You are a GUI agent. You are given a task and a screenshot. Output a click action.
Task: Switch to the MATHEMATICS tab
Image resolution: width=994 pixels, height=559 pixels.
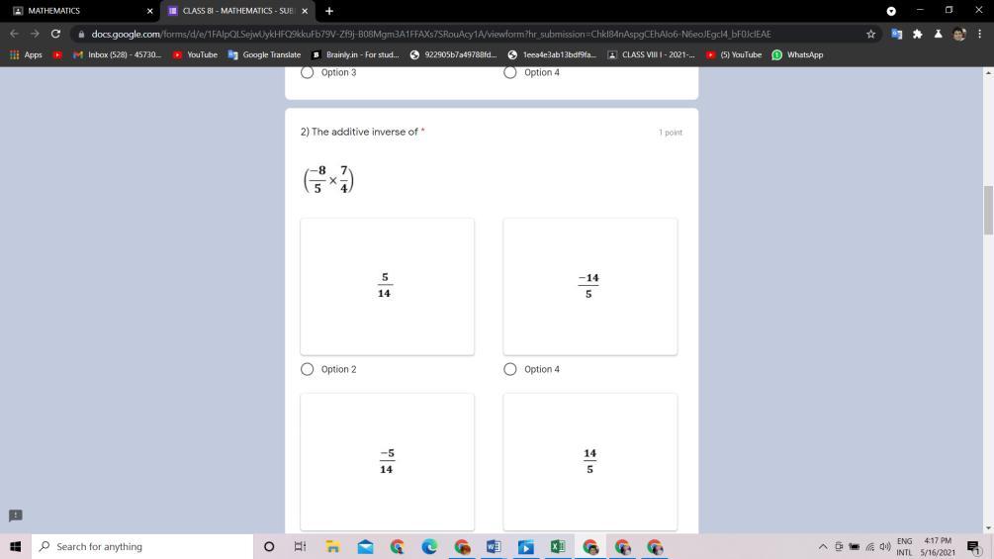(79, 11)
